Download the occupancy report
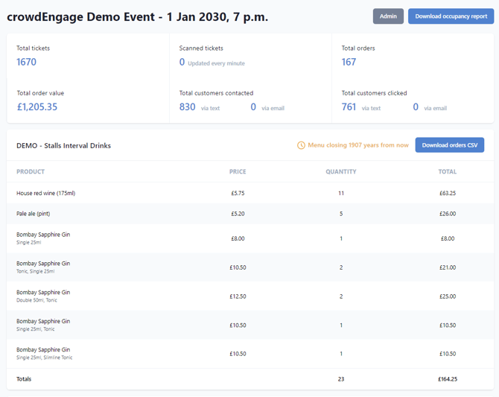Viewport: 499px width, 397px height. (x=451, y=16)
